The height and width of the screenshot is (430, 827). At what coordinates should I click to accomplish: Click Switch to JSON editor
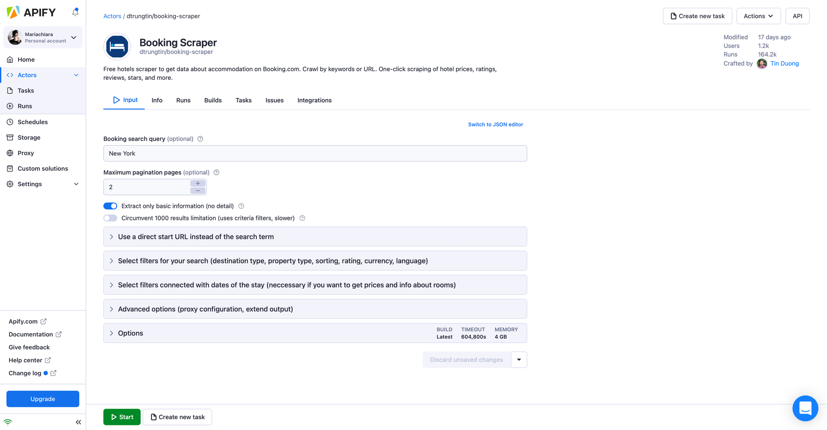tap(495, 124)
